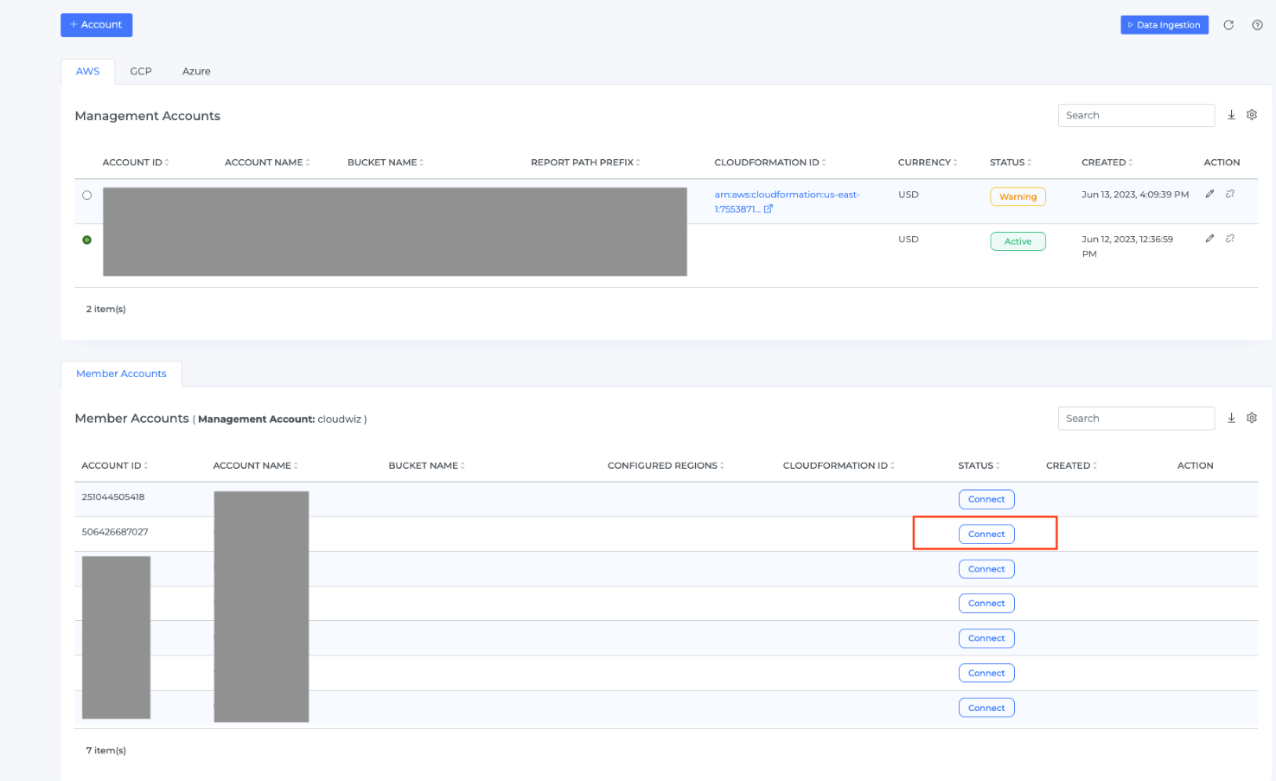The image size is (1276, 781).
Task: Sort management table by Status column
Action: pyautogui.click(x=1011, y=163)
